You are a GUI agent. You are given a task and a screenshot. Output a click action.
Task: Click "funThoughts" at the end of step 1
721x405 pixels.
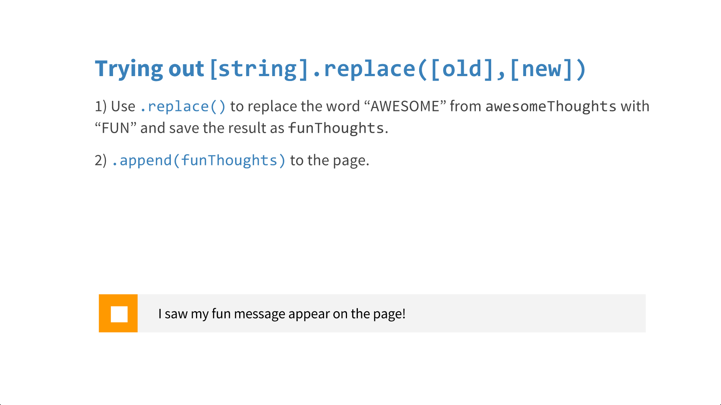pos(336,128)
